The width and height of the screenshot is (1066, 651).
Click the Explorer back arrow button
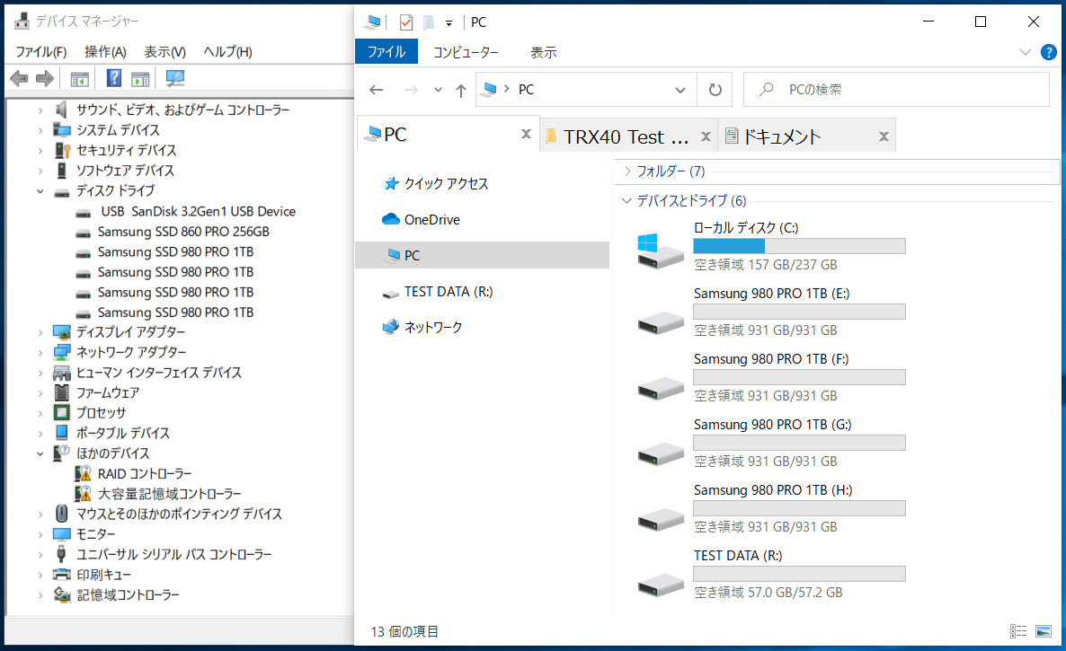click(x=376, y=90)
